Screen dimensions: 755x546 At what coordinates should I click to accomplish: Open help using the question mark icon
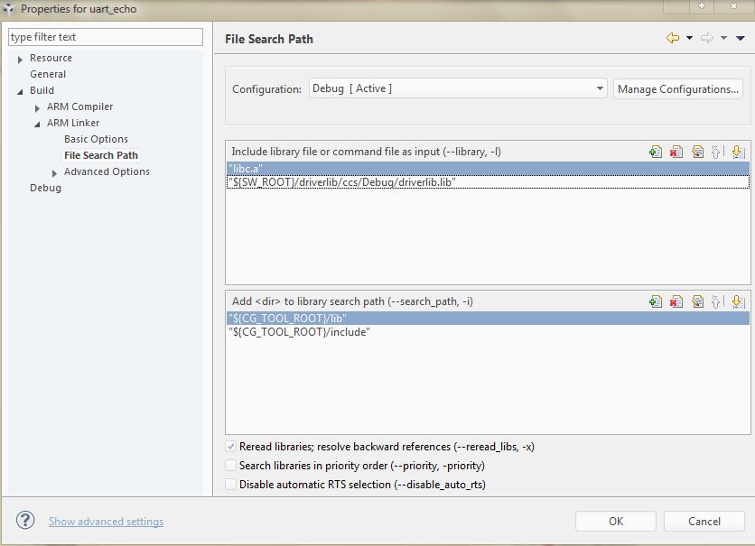[25, 521]
